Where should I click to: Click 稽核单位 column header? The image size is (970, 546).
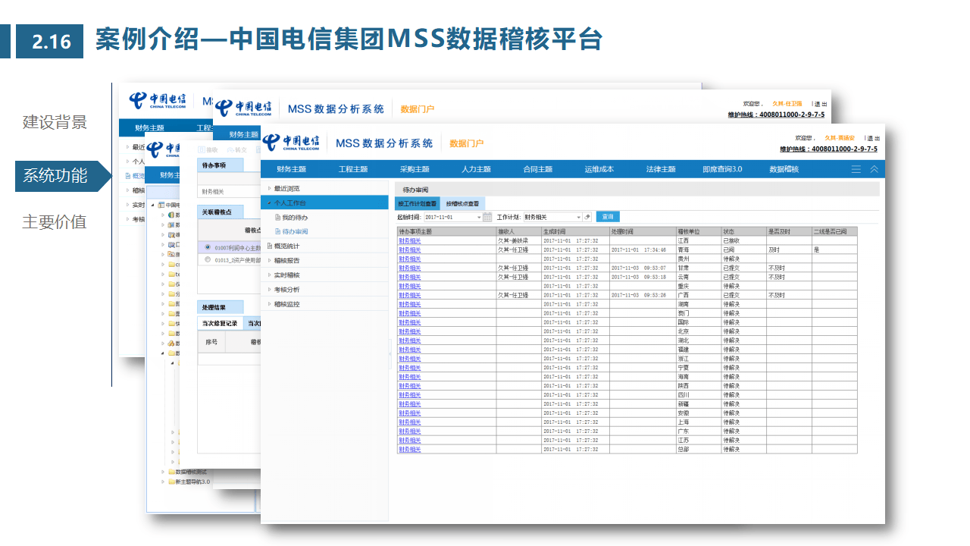(699, 231)
